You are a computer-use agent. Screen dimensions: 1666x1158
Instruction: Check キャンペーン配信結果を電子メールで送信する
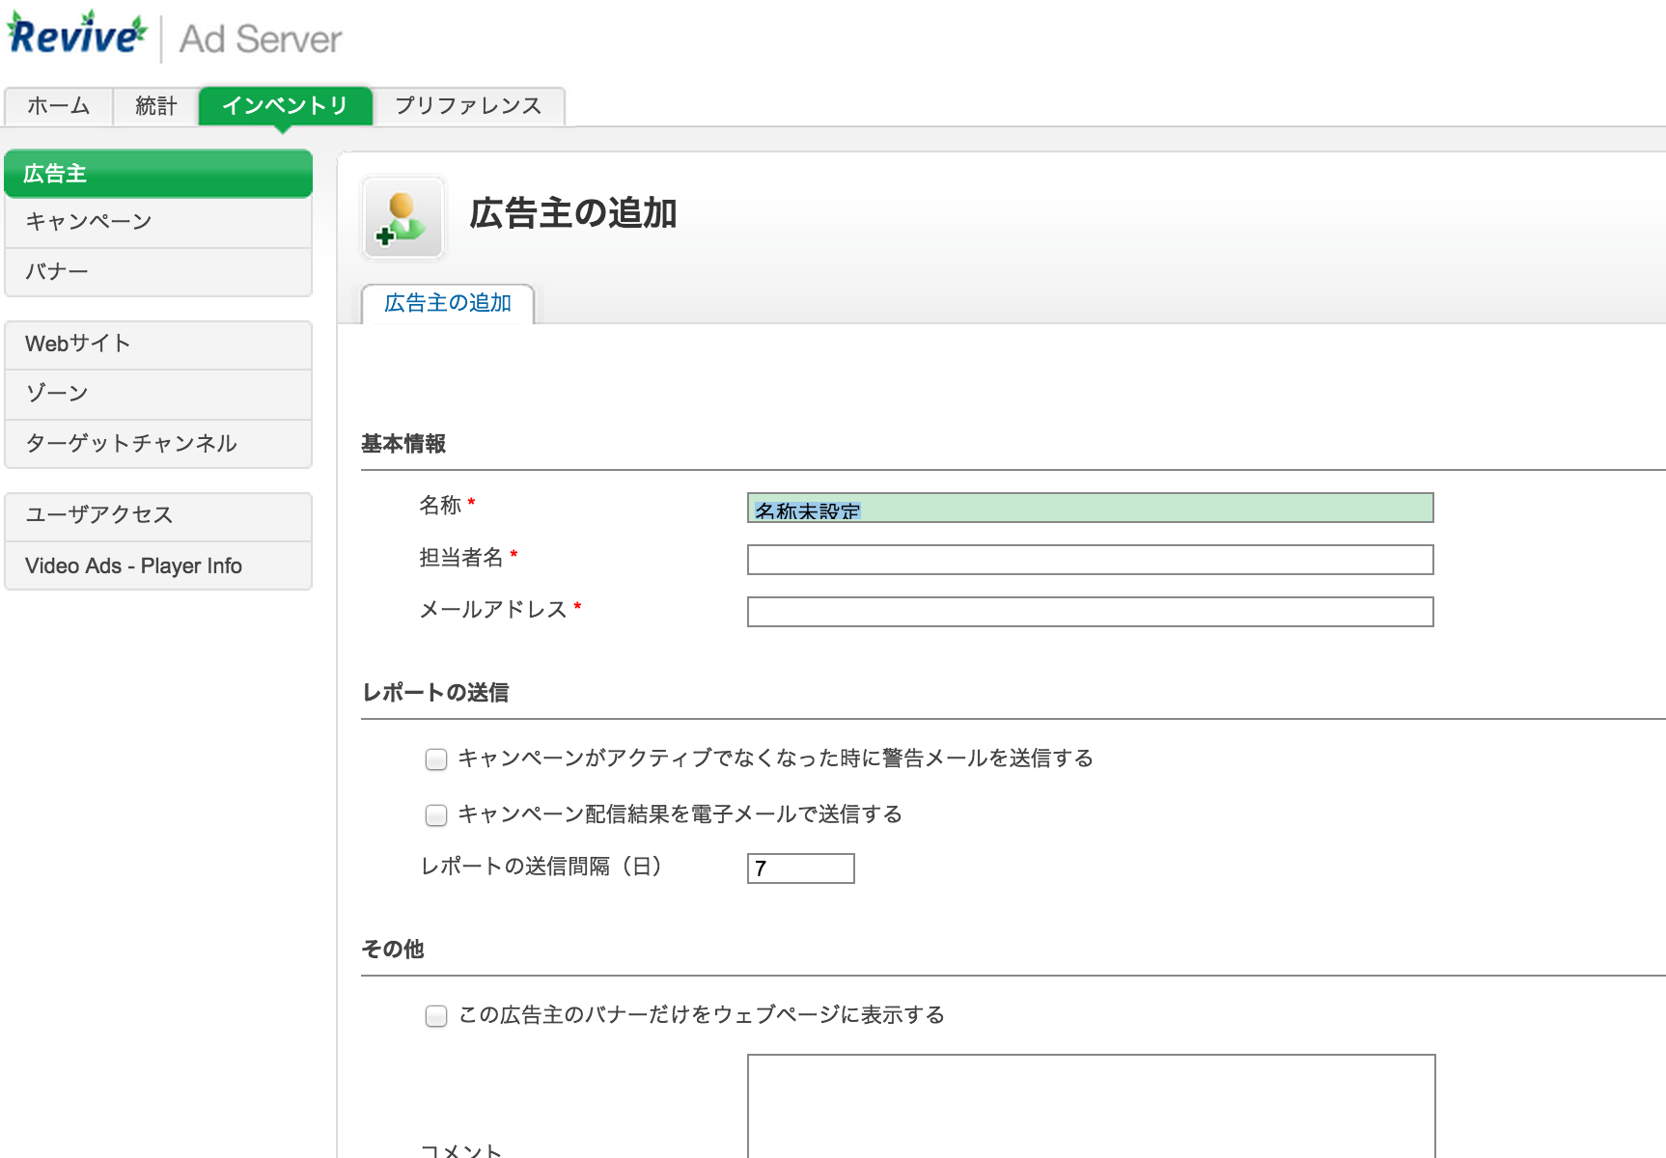click(x=434, y=815)
